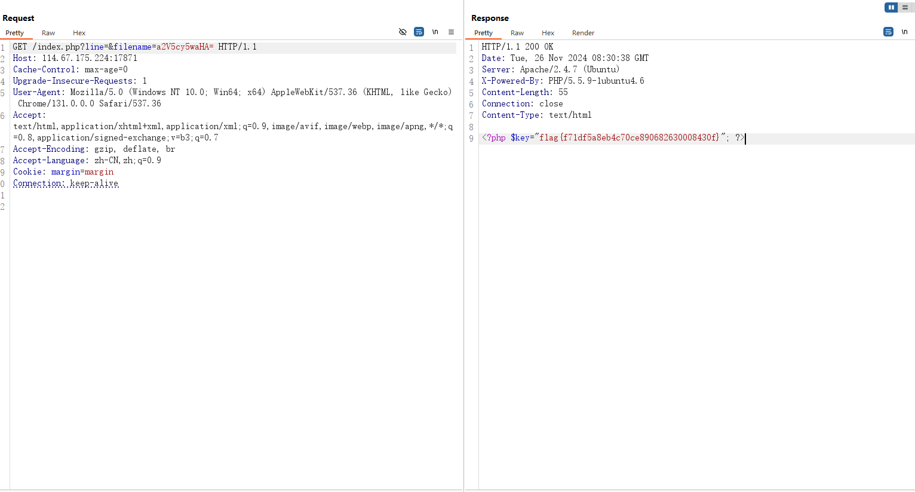The image size is (915, 492).
Task: Toggle the \n non-printable characters button in Request
Action: [435, 32]
